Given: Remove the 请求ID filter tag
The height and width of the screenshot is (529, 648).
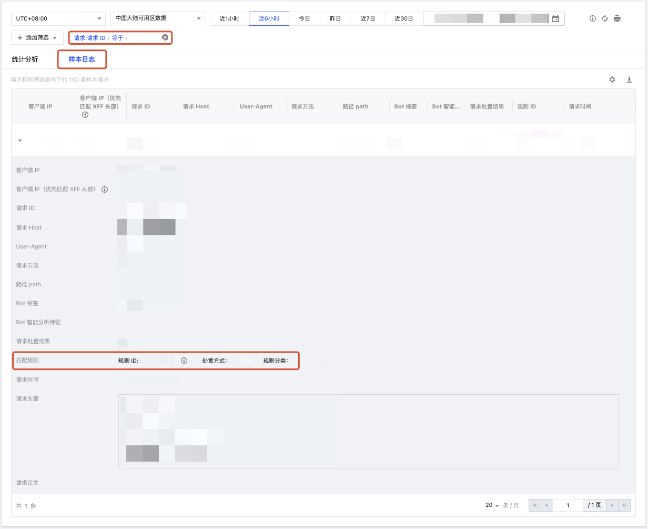Looking at the screenshot, I should pyautogui.click(x=165, y=37).
